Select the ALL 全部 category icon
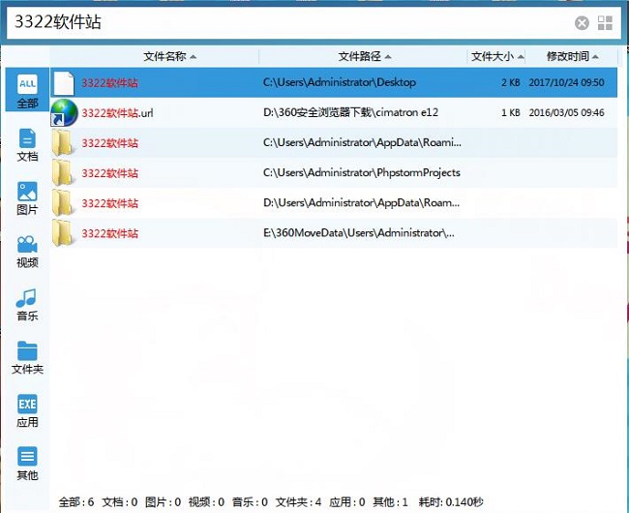The height and width of the screenshot is (513, 629). click(x=27, y=91)
